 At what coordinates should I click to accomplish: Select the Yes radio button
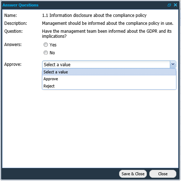pos(46,45)
